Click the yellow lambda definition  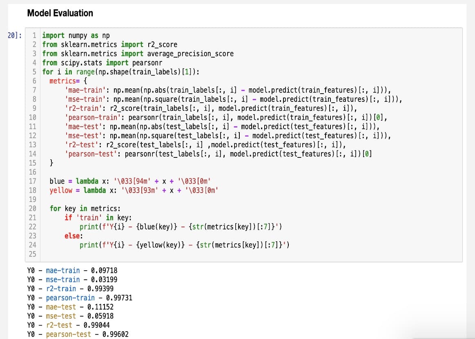[x=134, y=190]
